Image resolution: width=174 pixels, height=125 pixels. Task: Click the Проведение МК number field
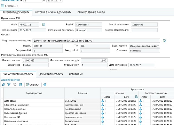(x=33, y=1)
